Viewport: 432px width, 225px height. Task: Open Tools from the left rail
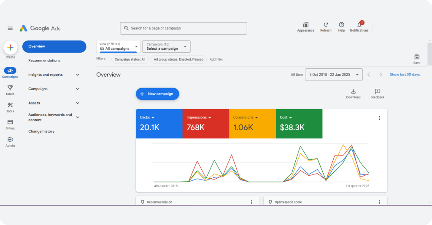click(10, 105)
